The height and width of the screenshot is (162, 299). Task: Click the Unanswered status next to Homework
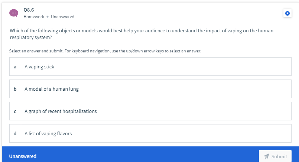click(62, 17)
